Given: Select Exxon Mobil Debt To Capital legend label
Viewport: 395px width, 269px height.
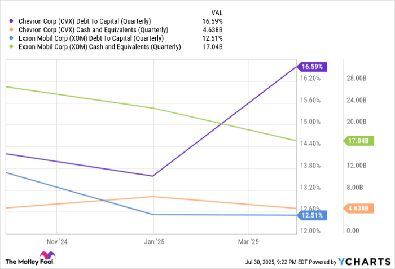Looking at the screenshot, I should click(x=91, y=38).
